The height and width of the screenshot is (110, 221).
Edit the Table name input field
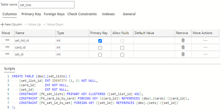point(47,5)
